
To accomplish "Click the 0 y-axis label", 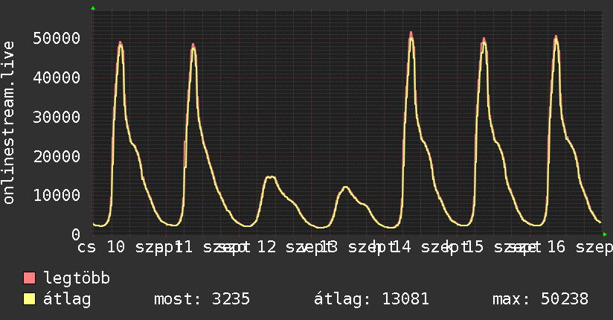I will [x=76, y=234].
